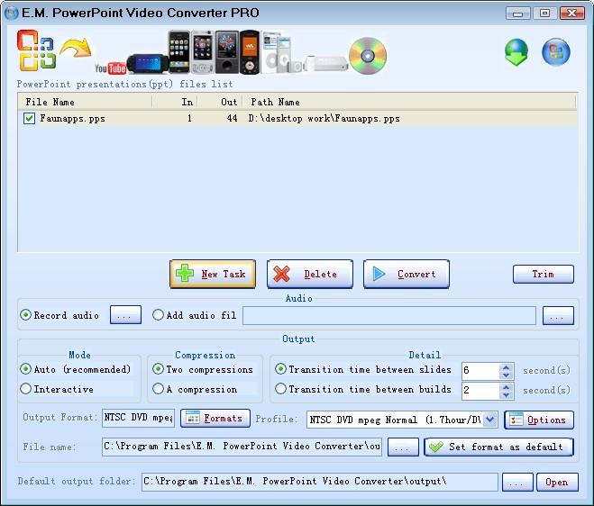Decrease transition time between builds value
The width and height of the screenshot is (594, 506).
point(507,394)
